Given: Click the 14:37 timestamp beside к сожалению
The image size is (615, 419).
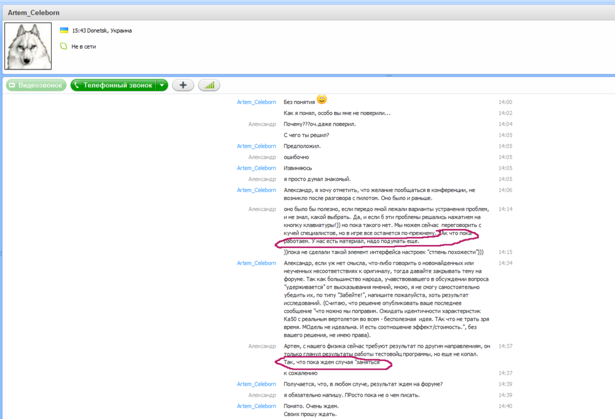Looking at the screenshot, I should (x=505, y=373).
